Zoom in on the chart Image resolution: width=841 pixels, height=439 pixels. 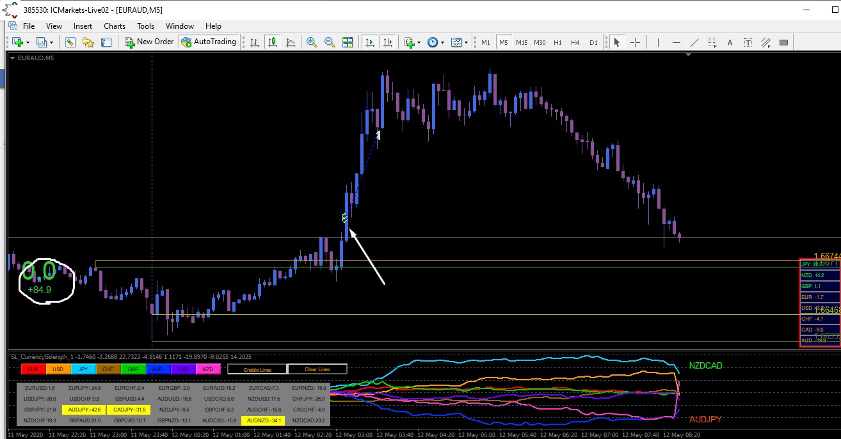pyautogui.click(x=312, y=42)
